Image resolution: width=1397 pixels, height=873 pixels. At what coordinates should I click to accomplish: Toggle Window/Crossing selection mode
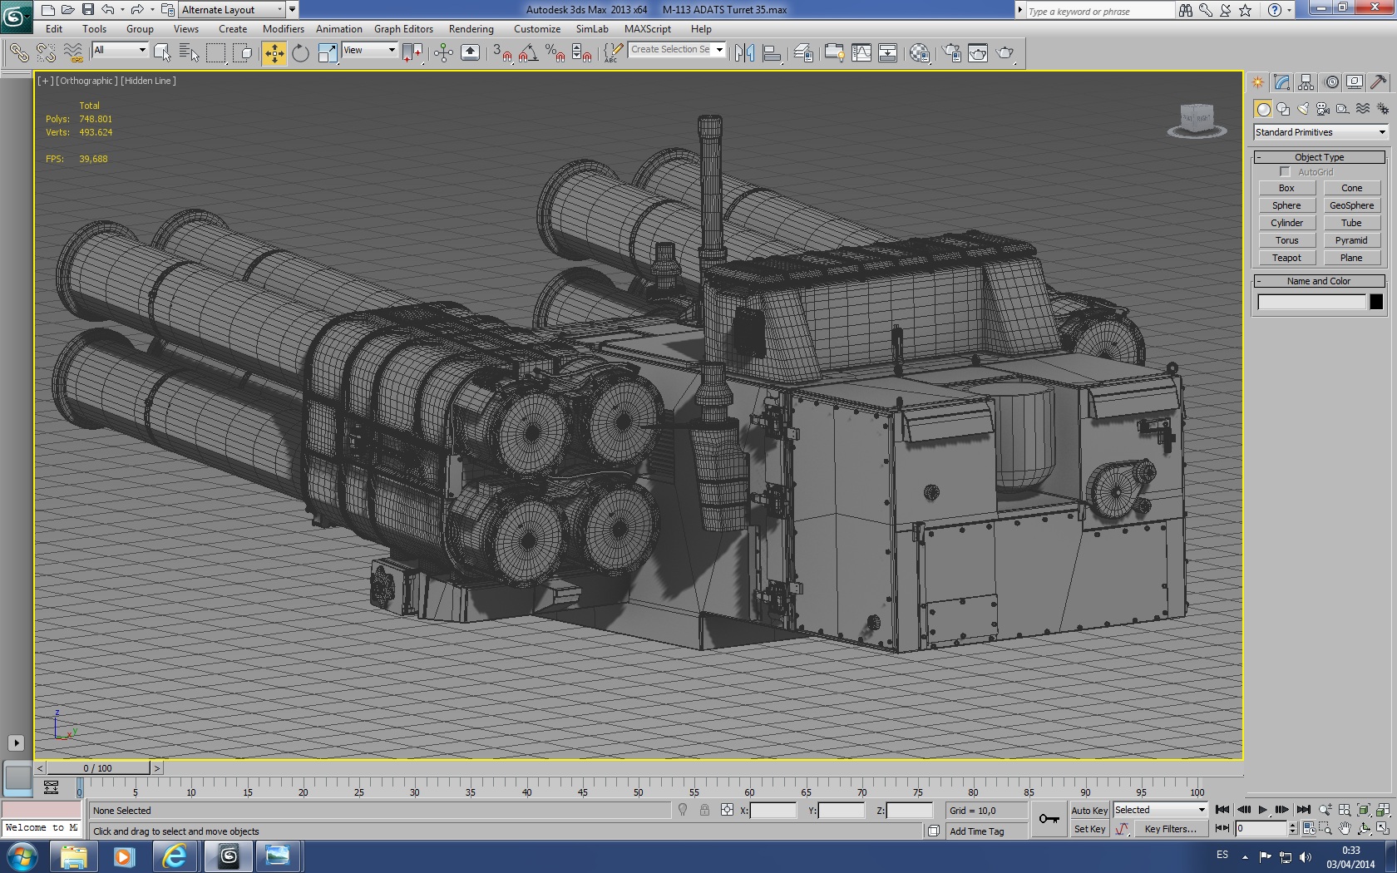pyautogui.click(x=243, y=53)
